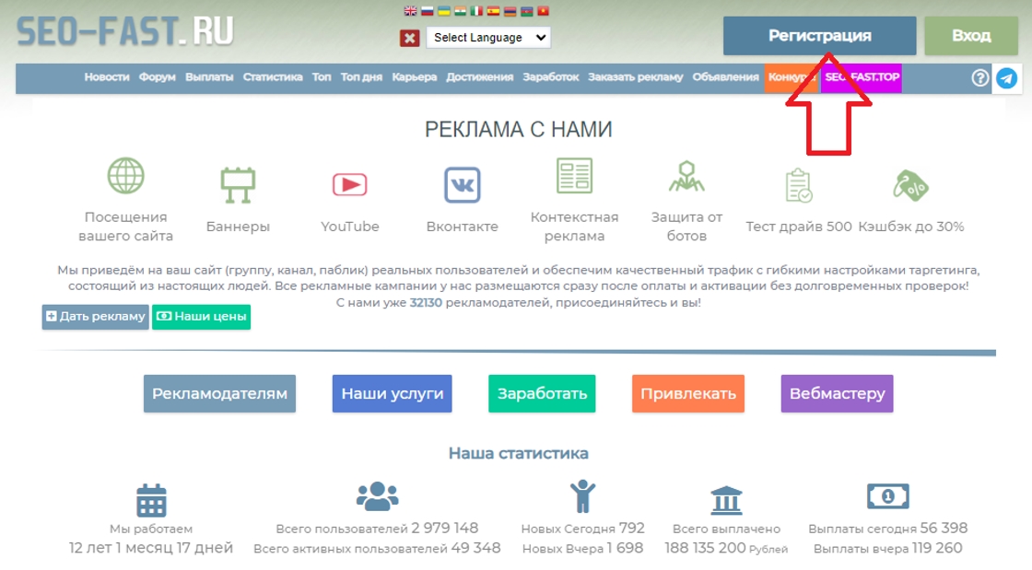The image size is (1032, 570).
Task: Click the bank icon above Всего выплачено
Action: [x=726, y=500]
